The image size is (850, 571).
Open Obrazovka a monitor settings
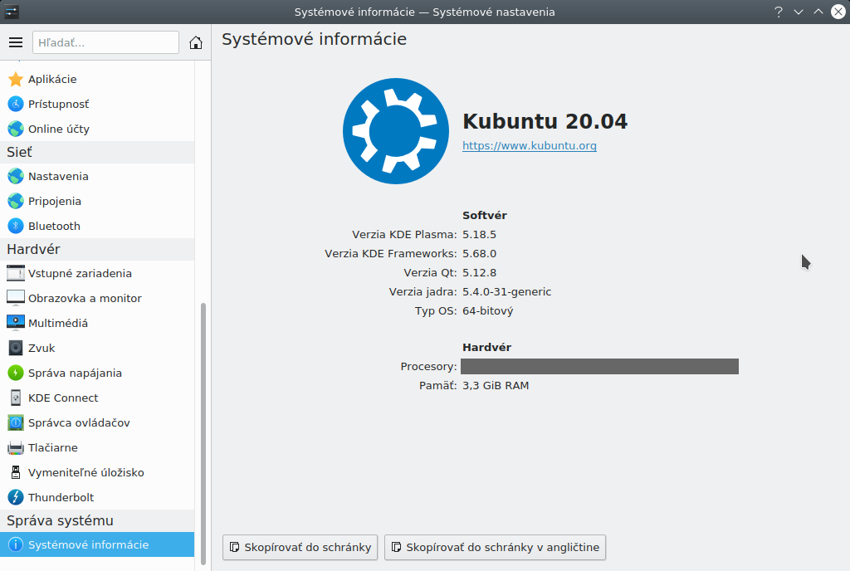click(x=97, y=298)
